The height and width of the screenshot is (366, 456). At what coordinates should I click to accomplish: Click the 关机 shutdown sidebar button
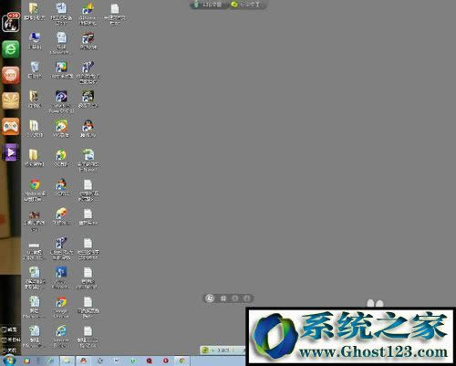coord(10,350)
